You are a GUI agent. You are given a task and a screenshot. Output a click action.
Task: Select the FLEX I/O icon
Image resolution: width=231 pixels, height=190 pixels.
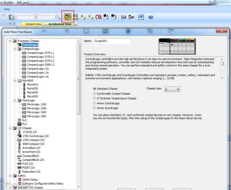click(x=19, y=164)
